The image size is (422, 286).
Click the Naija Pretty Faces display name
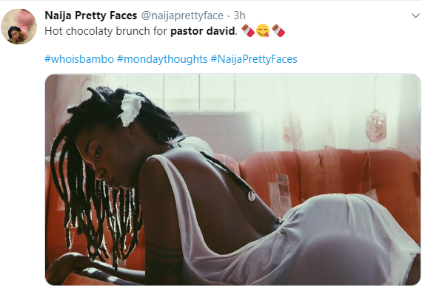point(91,16)
